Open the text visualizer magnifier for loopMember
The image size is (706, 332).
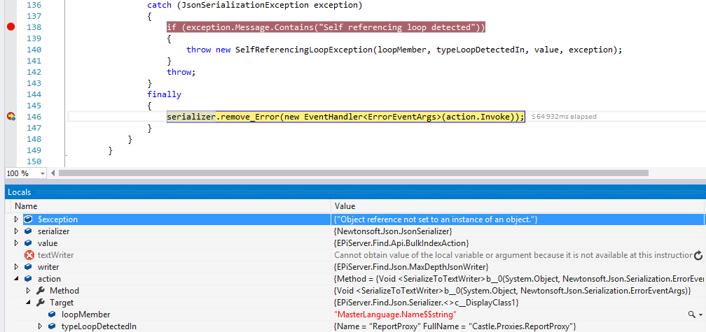pyautogui.click(x=691, y=315)
